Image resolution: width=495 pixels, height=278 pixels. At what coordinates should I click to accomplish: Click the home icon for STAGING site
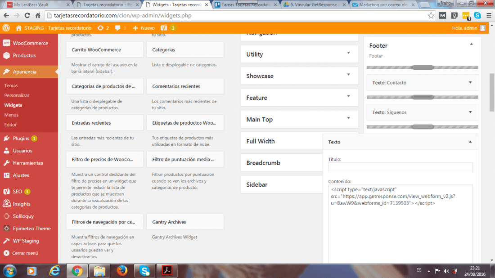(18, 28)
